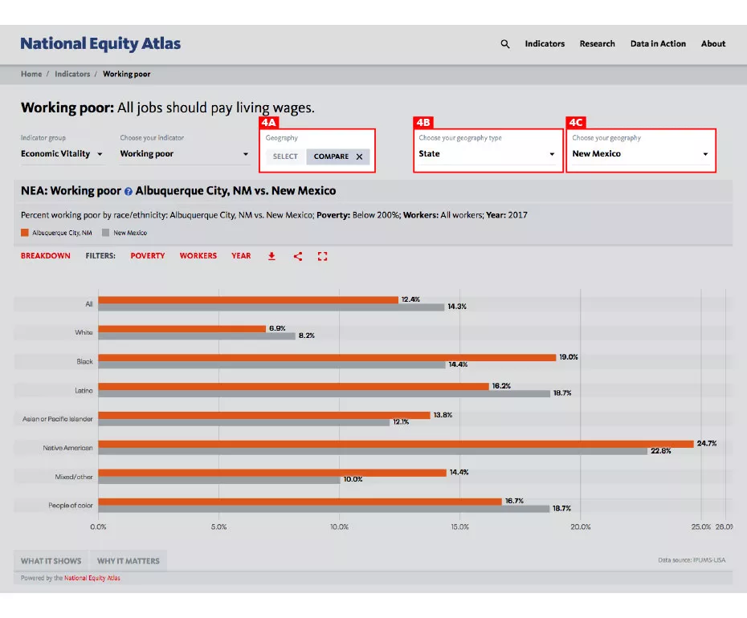Open the geography dropdown showing New Mexico
Viewport: 747px width, 618px height.
(640, 153)
